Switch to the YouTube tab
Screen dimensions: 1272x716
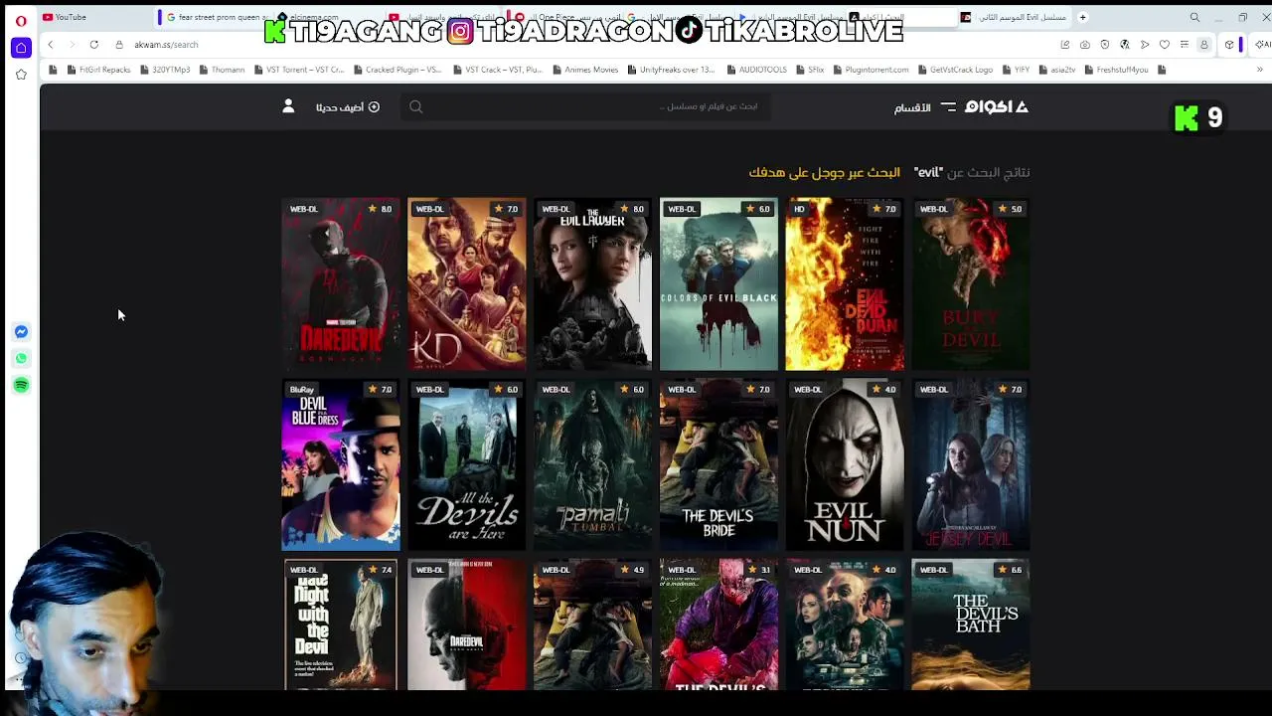[96, 17]
